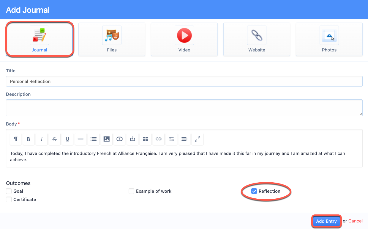Enable the Goal outcome checkbox
Screen dimensions: 368x229
[9, 191]
